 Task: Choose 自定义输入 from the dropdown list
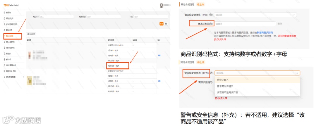[x=257, y=80]
